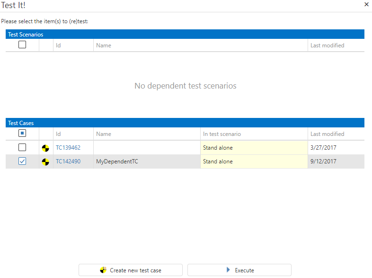Image resolution: width=372 pixels, height=278 pixels.
Task: Close the Test It! dialog
Action: pyautogui.click(x=366, y=4)
